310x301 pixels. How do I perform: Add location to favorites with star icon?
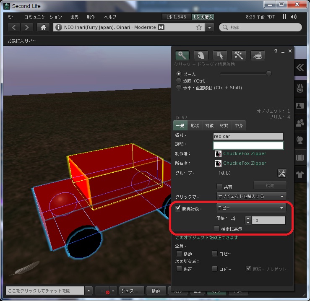pyautogui.click(x=199, y=27)
